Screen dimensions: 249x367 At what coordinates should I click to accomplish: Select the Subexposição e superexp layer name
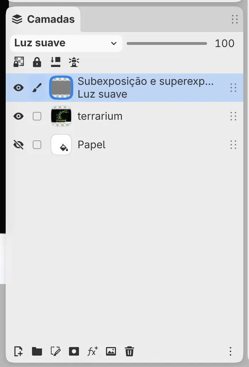[145, 81]
